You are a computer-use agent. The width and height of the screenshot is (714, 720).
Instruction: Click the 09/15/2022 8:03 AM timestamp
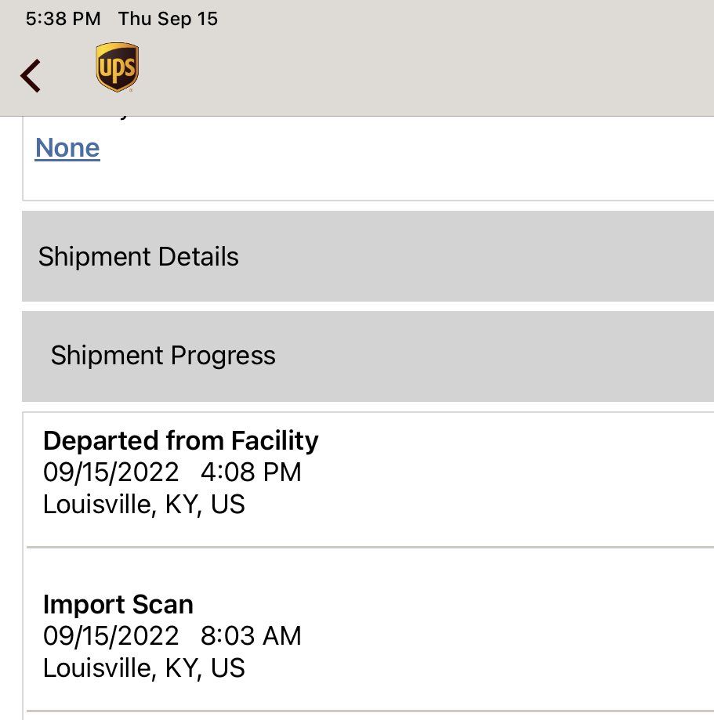coord(172,636)
